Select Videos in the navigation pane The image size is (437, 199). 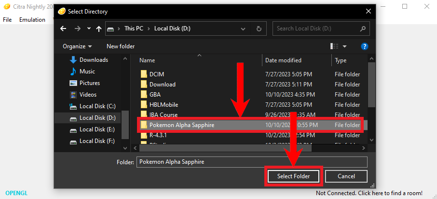[x=88, y=95]
